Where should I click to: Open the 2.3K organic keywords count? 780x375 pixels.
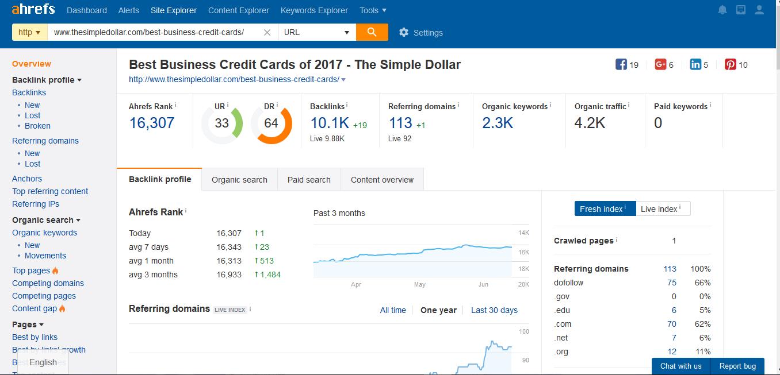point(498,123)
